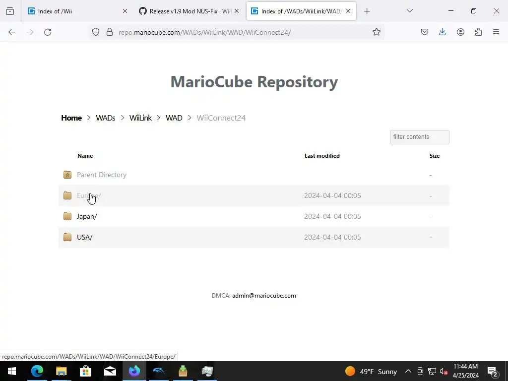508x381 pixels.
Task: Open the muted volume icon
Action: [x=444, y=371]
